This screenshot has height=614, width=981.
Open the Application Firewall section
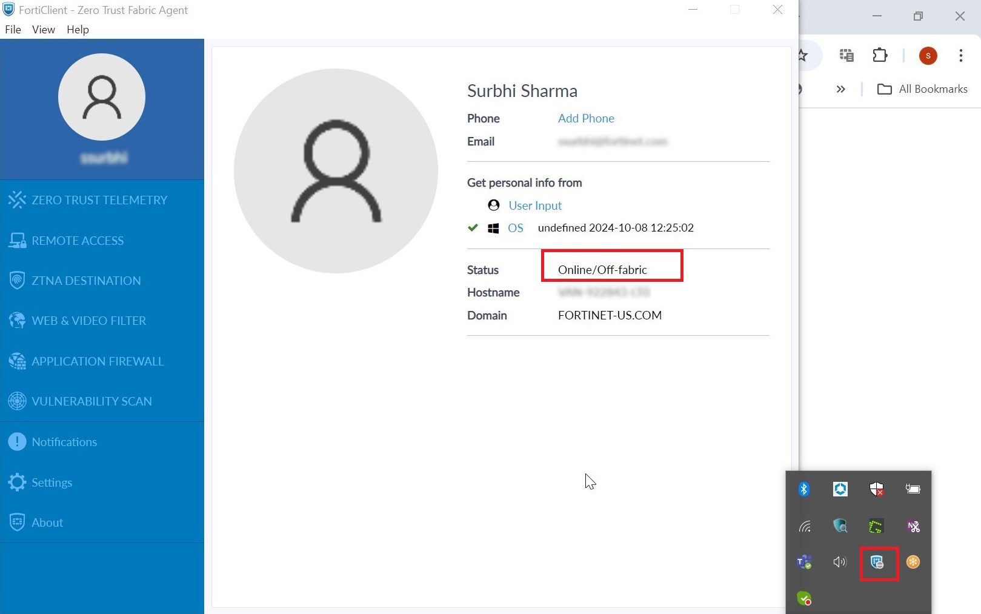tap(97, 361)
